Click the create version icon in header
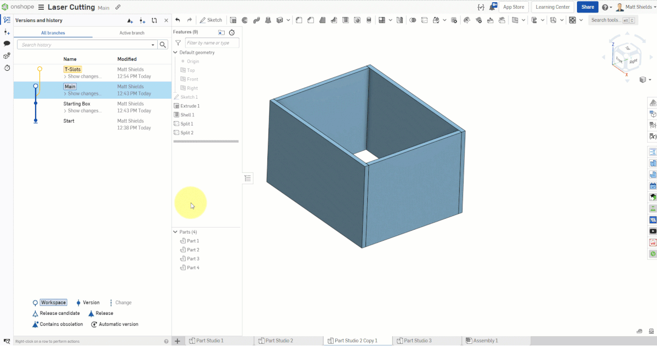 [130, 20]
